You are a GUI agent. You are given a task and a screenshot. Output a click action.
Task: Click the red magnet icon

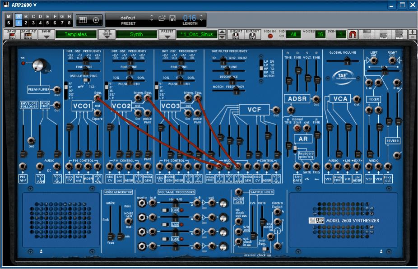(x=353, y=34)
